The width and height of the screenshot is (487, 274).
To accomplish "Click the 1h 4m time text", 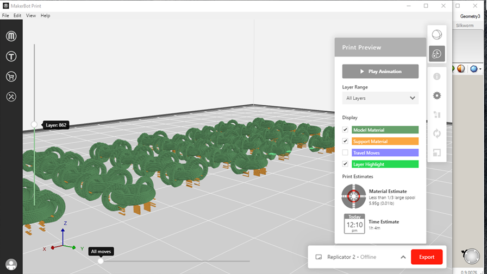I will [x=374, y=228].
